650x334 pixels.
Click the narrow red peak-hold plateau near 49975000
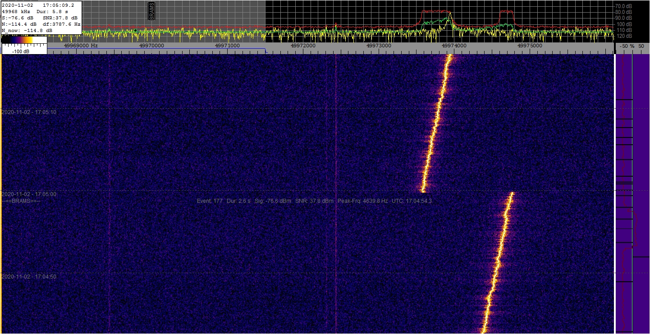tap(507, 11)
